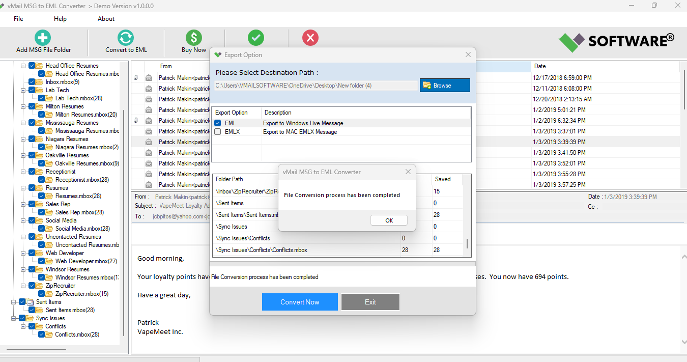
Task: Click the envelope icon on the highlighted message
Action: click(x=148, y=142)
